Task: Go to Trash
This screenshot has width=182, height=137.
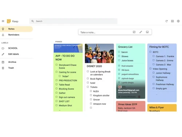Action: coord(16,68)
